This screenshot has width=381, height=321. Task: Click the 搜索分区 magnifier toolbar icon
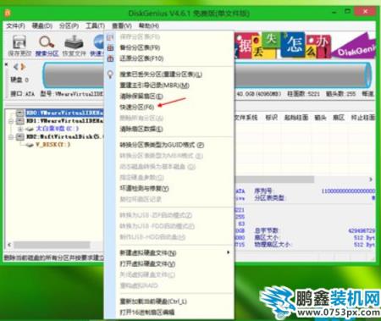tap(47, 42)
